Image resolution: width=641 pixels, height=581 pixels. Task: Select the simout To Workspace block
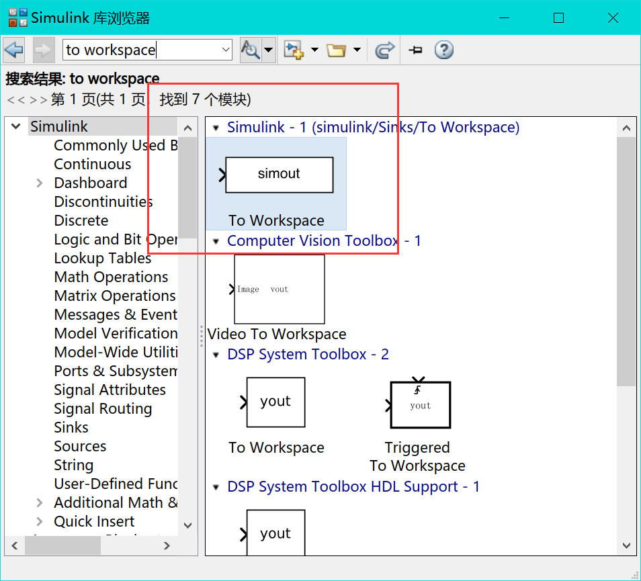point(276,184)
